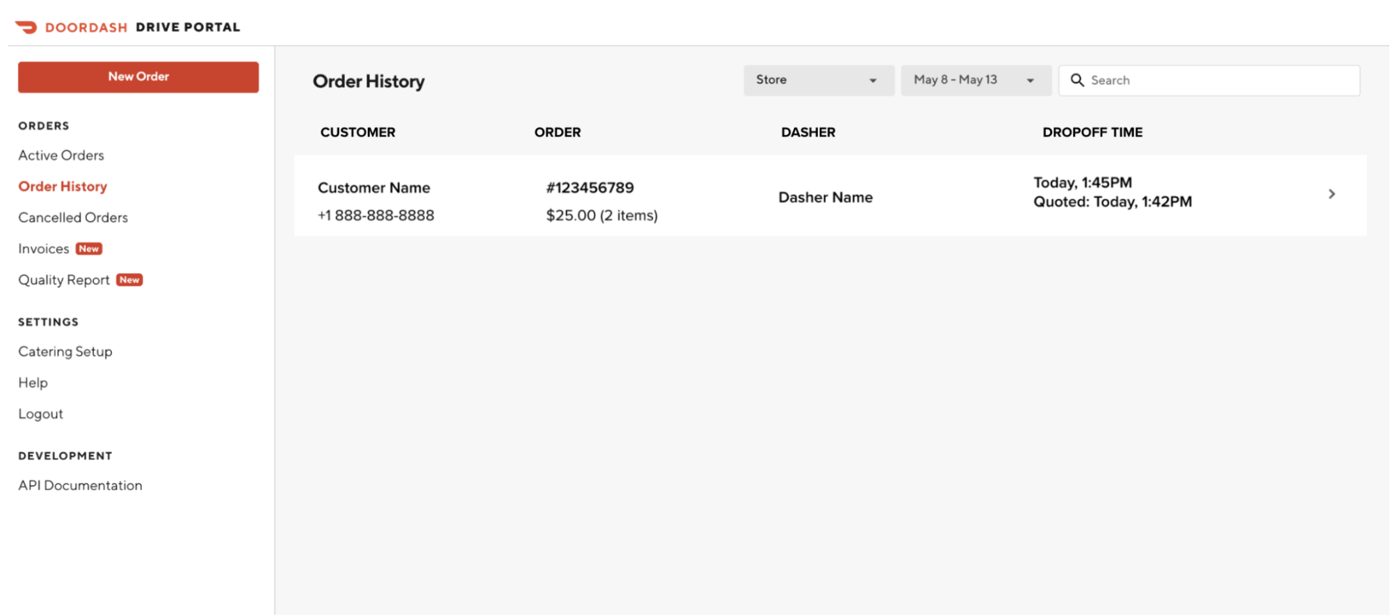Image resolution: width=1390 pixels, height=616 pixels.
Task: Click the search magnifier icon
Action: click(1077, 80)
